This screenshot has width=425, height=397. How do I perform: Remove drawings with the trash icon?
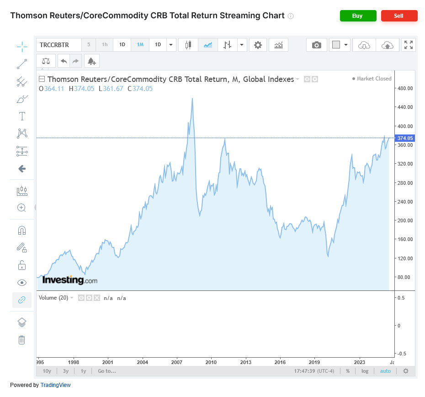[22, 340]
